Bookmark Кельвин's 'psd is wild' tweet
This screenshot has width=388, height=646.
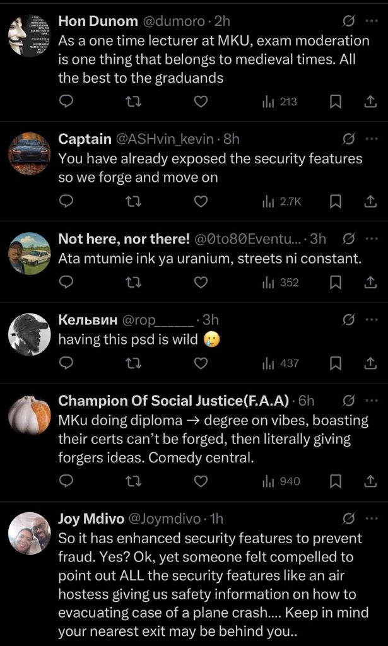(336, 363)
